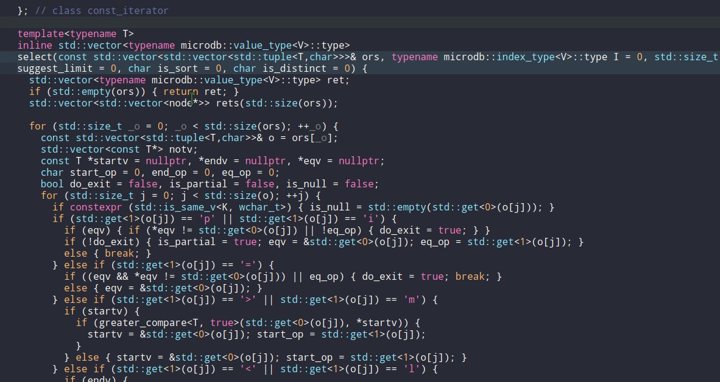This screenshot has width=720, height=382.
Task: Click 'end_op = 0' in the char line
Action: pyautogui.click(x=181, y=172)
